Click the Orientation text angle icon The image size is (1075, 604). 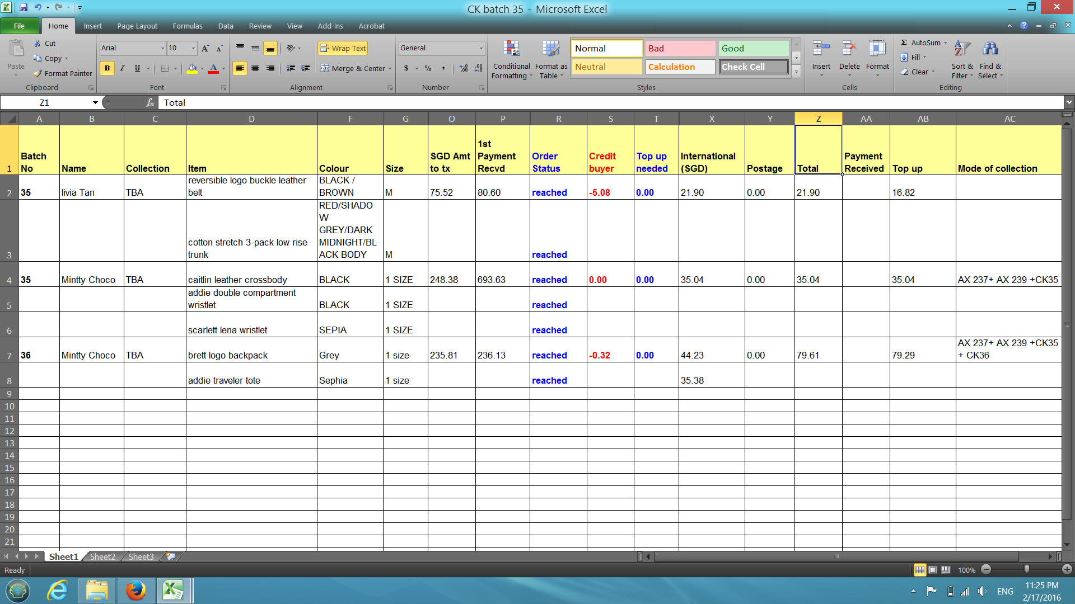click(x=291, y=48)
